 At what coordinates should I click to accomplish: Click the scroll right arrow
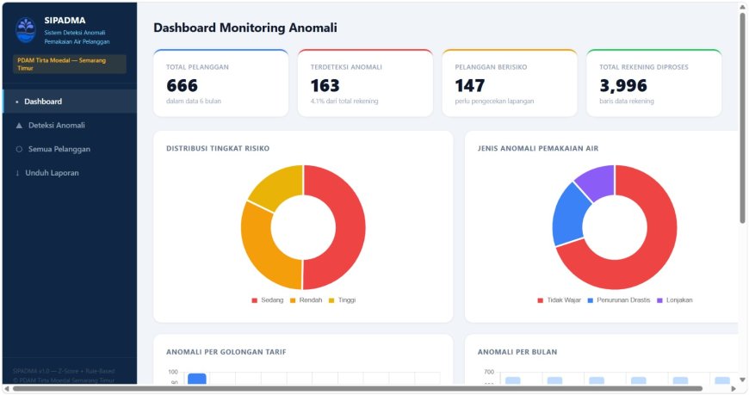tap(734, 389)
